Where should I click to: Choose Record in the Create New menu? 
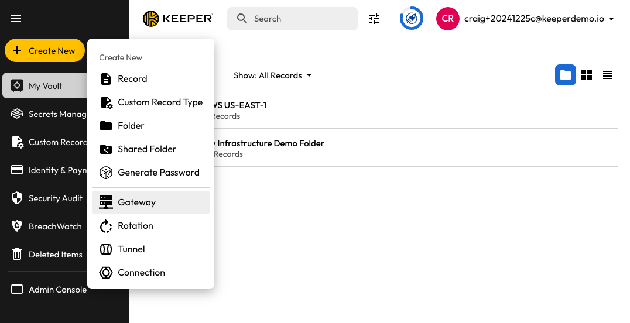(132, 79)
